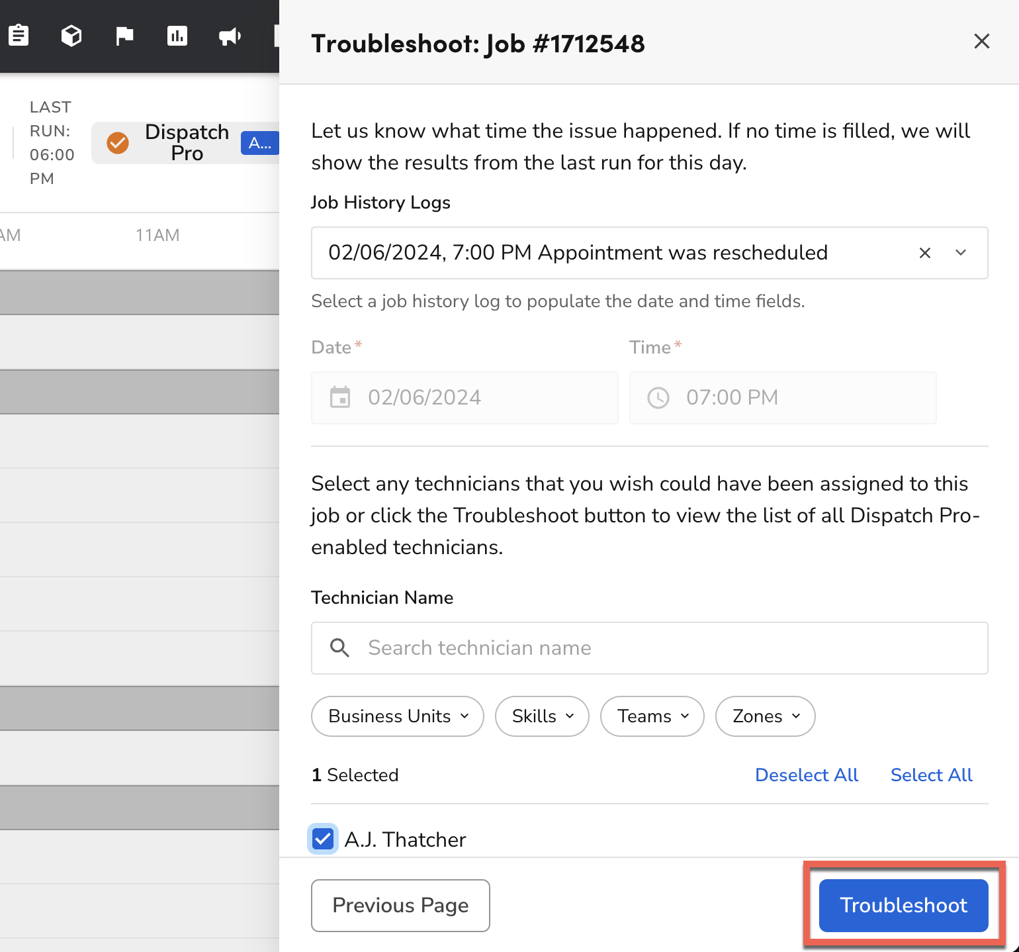Click the search icon in Technician Name field
This screenshot has height=952, width=1019.
tap(339, 647)
